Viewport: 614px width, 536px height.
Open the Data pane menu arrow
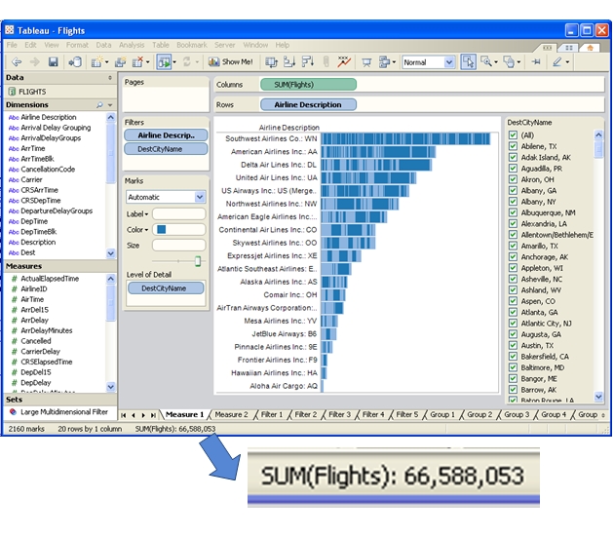(x=110, y=78)
